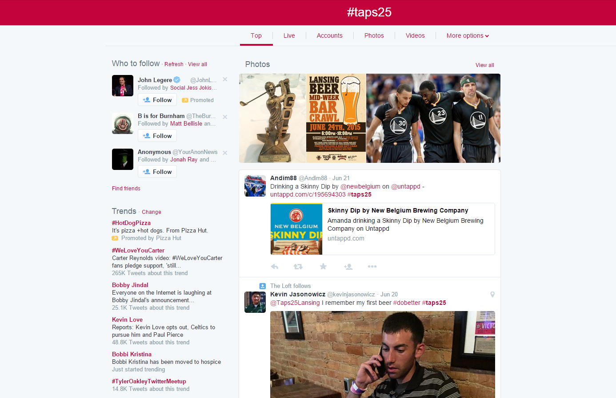Viewport: 616px width, 398px height.
Task: Open the #HotDogPizza trend
Action: tap(131, 223)
